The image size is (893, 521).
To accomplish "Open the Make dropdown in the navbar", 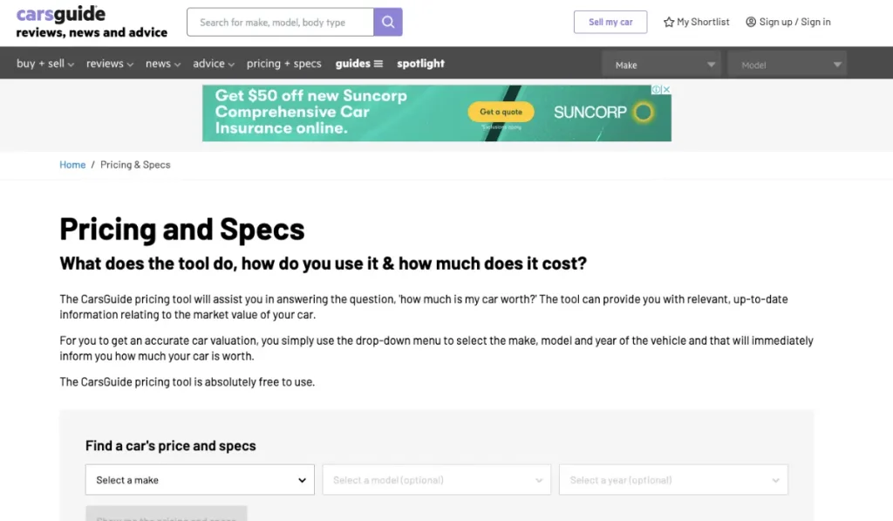I will coord(663,65).
